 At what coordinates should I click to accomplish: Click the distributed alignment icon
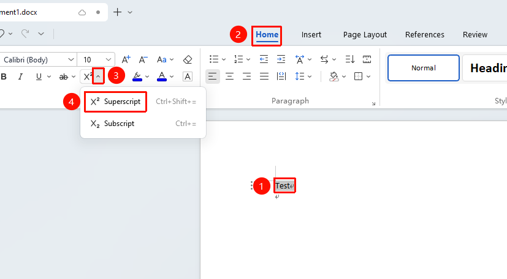(281, 76)
